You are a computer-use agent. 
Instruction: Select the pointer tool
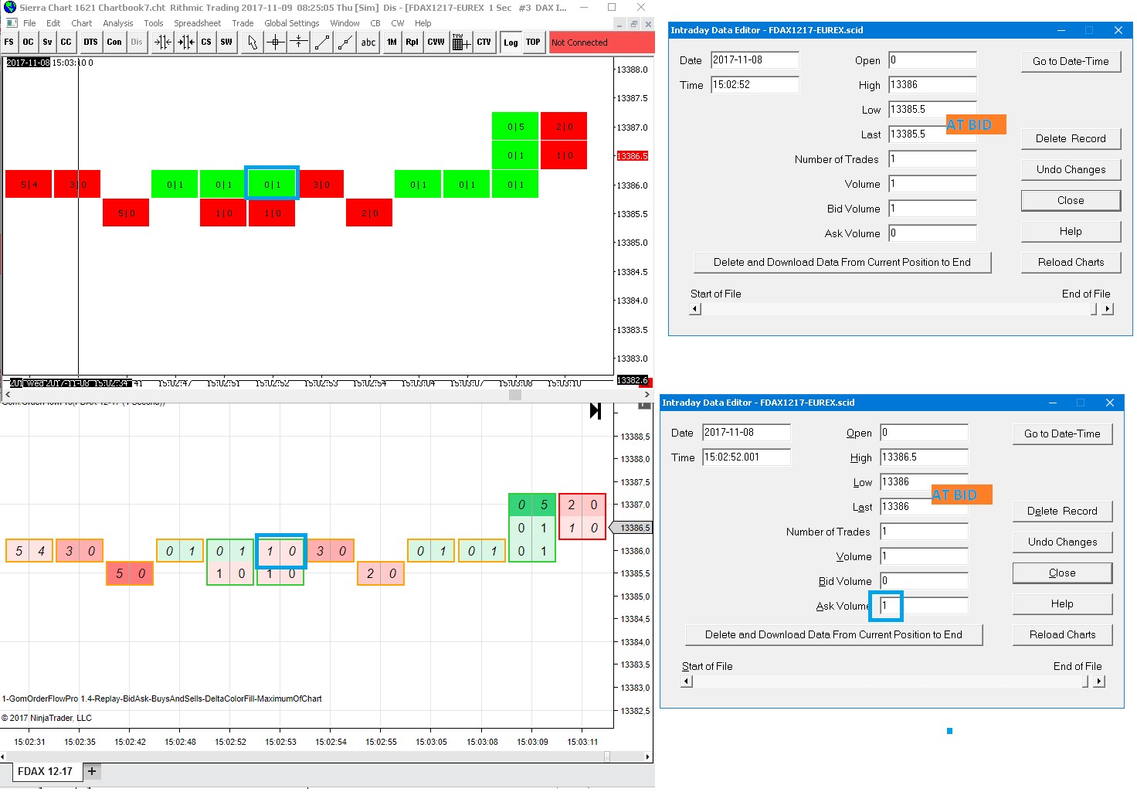tap(253, 42)
